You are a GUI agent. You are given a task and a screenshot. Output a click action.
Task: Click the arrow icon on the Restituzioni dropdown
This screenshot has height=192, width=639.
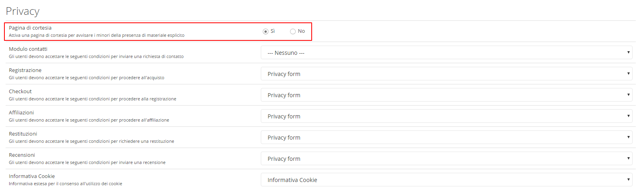pyautogui.click(x=628, y=137)
